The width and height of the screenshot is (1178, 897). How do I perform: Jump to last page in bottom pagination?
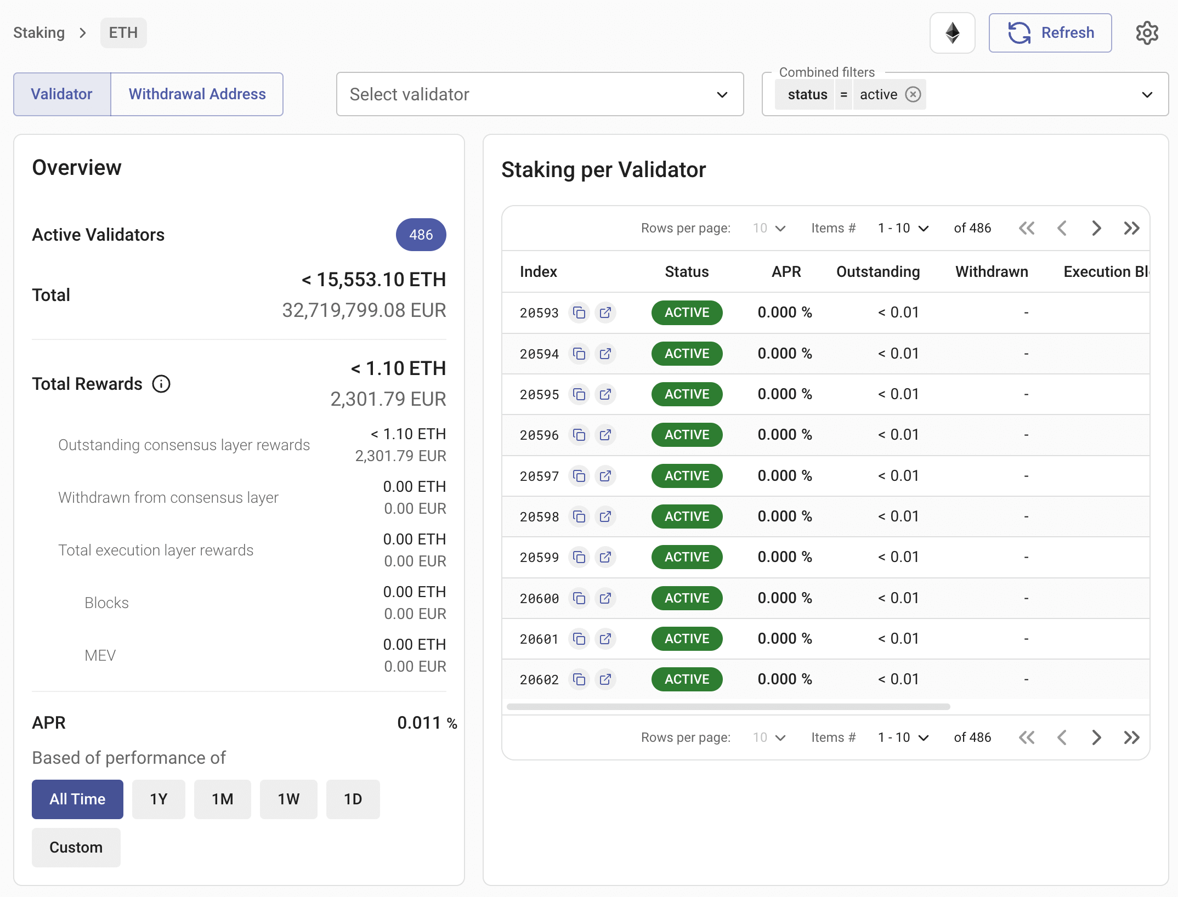point(1131,737)
